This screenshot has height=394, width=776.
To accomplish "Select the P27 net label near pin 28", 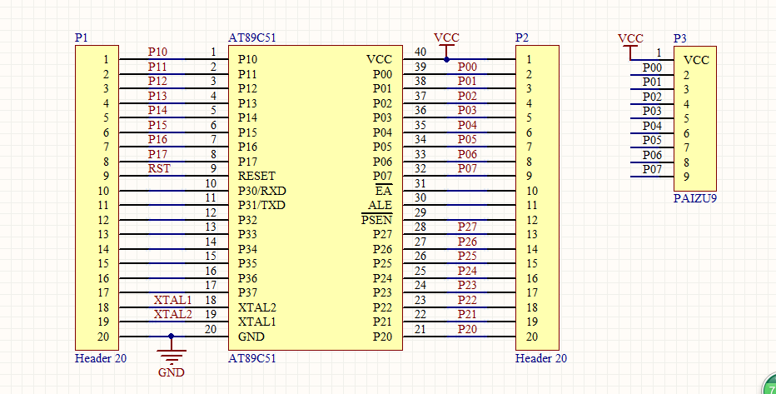I will coord(467,227).
